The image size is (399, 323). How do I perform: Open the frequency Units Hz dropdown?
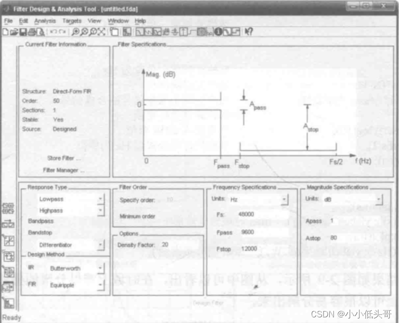point(285,199)
